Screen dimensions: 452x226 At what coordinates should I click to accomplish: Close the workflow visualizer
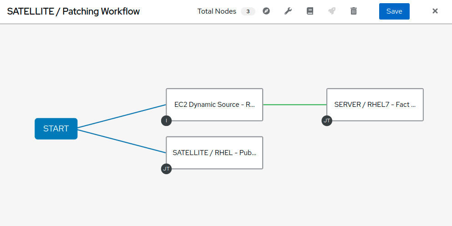[435, 11]
